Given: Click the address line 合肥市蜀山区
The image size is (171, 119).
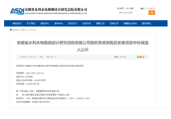Looking at the screenshot, I should (43, 95).
